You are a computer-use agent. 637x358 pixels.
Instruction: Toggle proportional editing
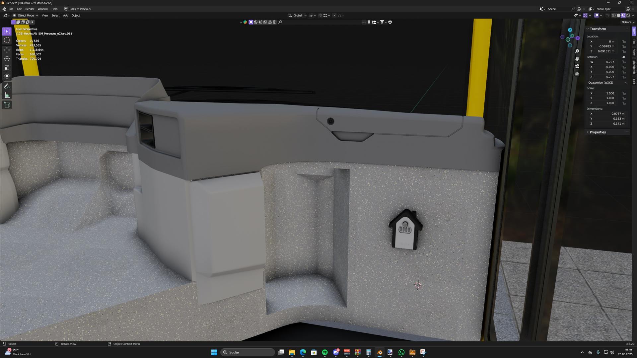334,16
